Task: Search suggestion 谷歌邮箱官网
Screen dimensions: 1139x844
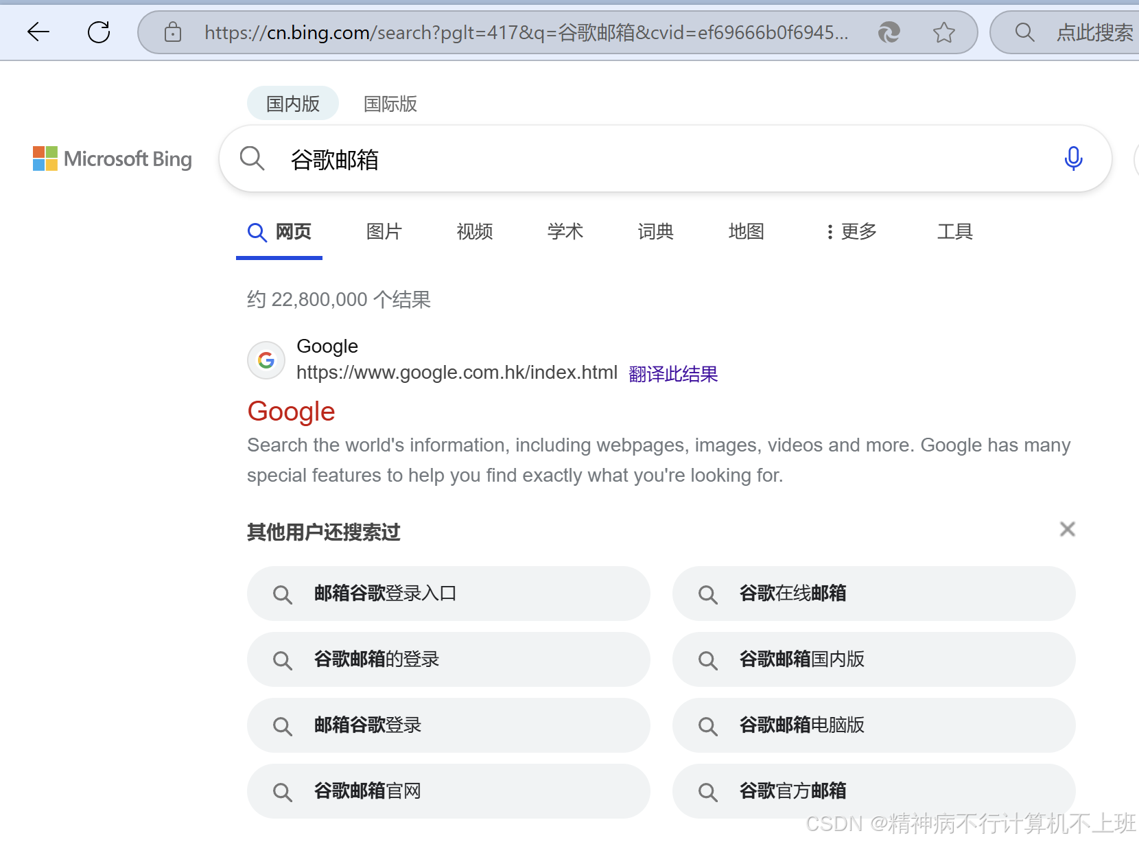Action: pyautogui.click(x=449, y=791)
